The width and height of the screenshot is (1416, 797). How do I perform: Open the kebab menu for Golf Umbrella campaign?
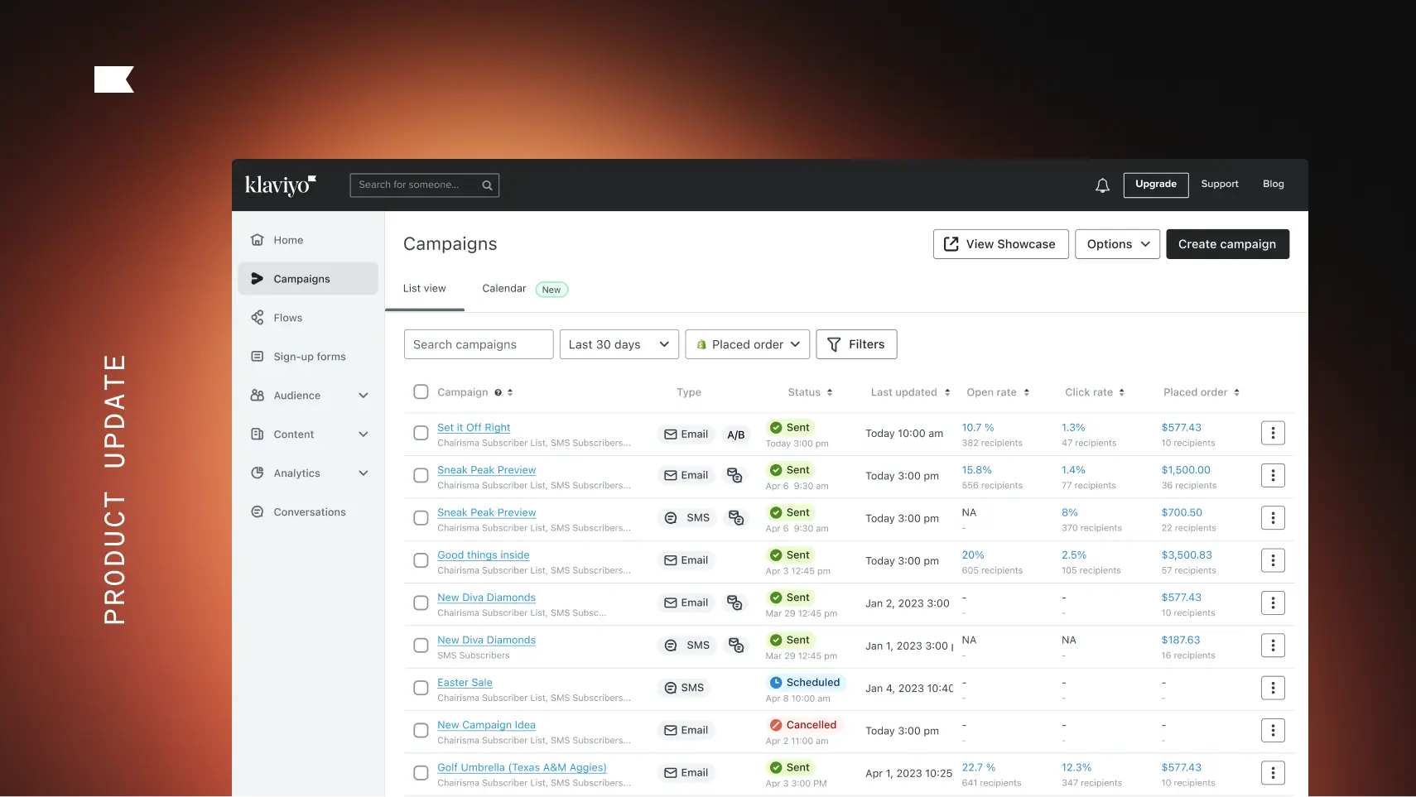click(1273, 773)
